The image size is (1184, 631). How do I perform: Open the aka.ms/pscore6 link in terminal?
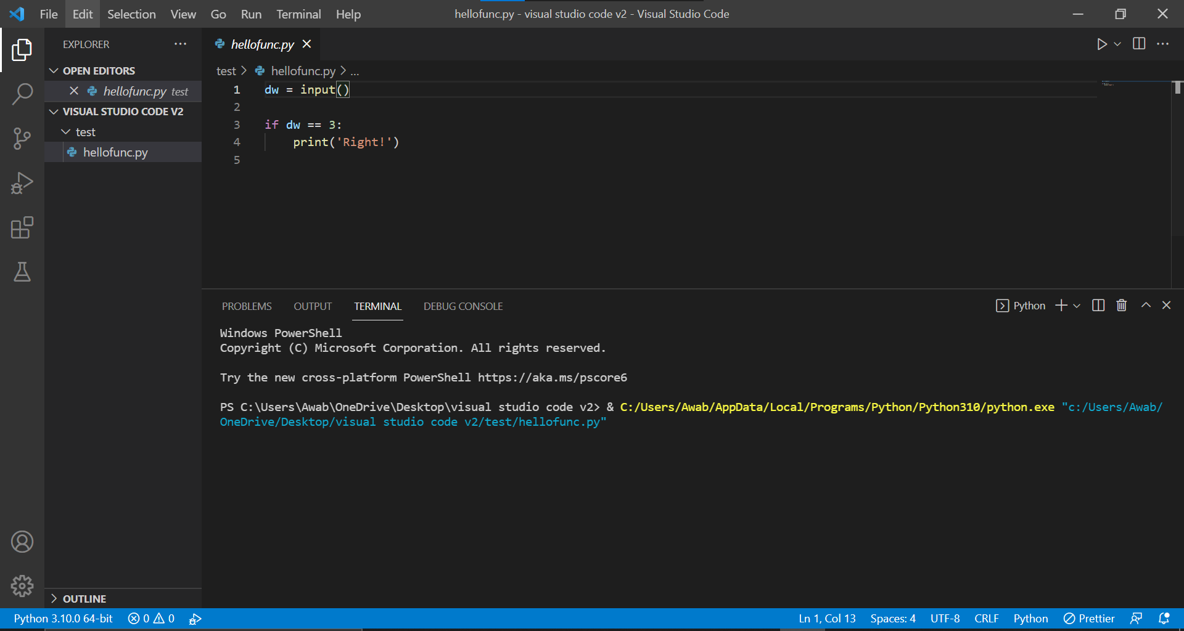pyautogui.click(x=552, y=377)
